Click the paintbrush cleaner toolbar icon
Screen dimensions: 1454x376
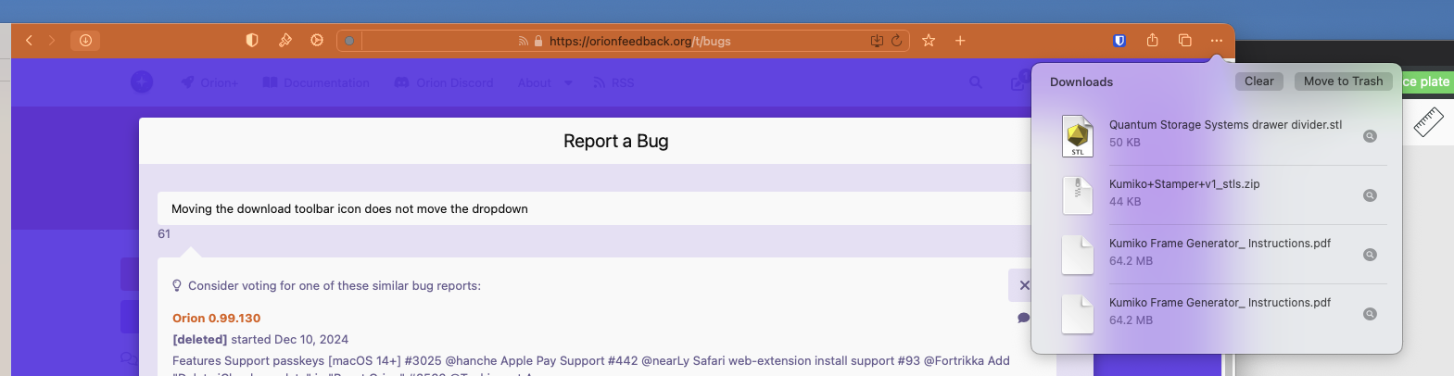(x=284, y=41)
